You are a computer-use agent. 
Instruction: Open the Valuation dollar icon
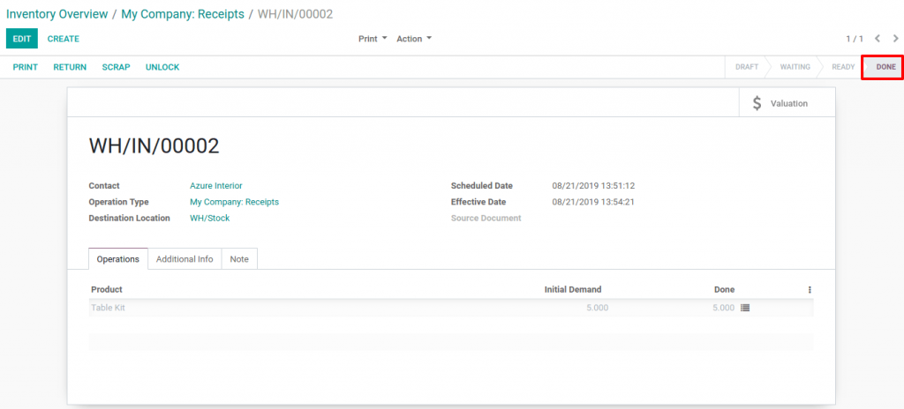pyautogui.click(x=757, y=104)
